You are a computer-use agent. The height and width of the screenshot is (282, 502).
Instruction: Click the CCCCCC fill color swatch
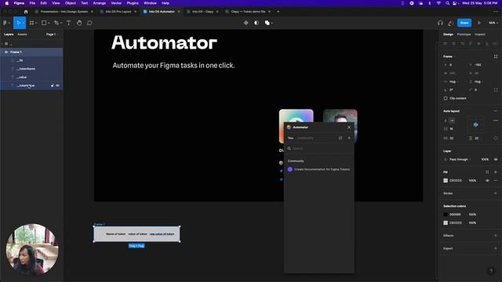[x=446, y=181]
